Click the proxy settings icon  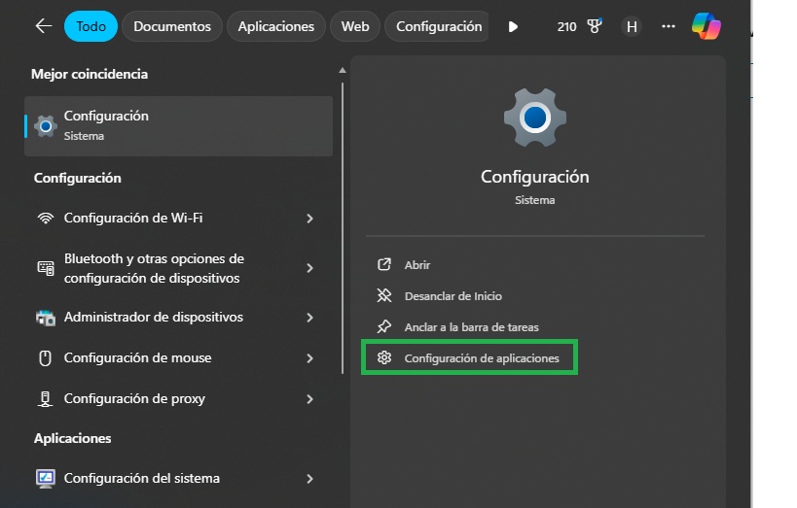45,399
